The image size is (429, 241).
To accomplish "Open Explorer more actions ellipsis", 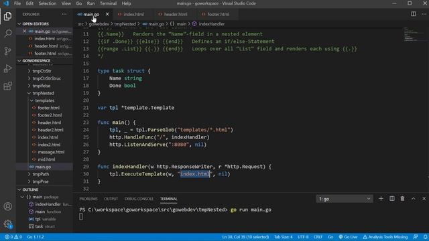I will click(64, 14).
